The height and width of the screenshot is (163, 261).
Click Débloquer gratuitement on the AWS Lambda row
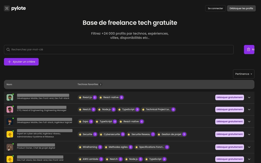pos(229,159)
